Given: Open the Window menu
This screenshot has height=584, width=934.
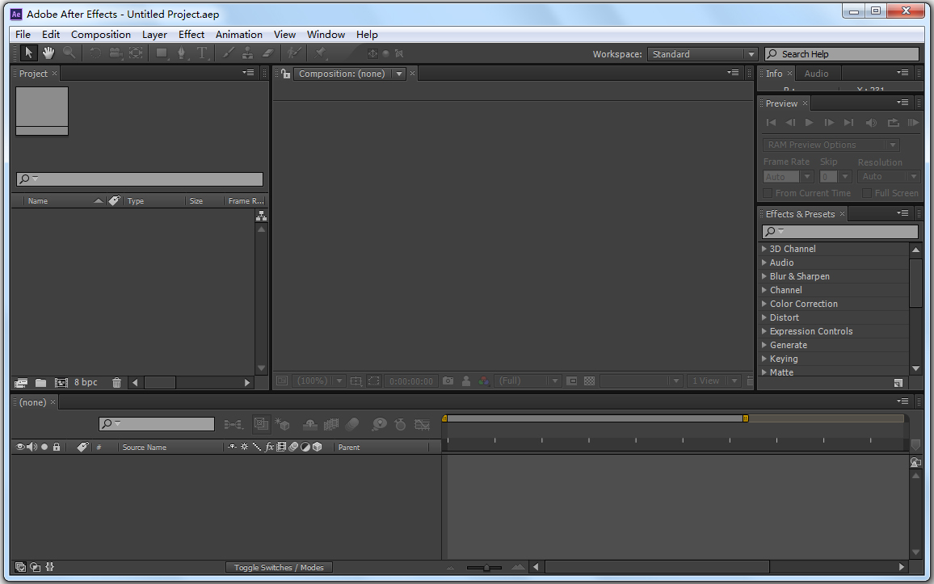Looking at the screenshot, I should click(326, 35).
